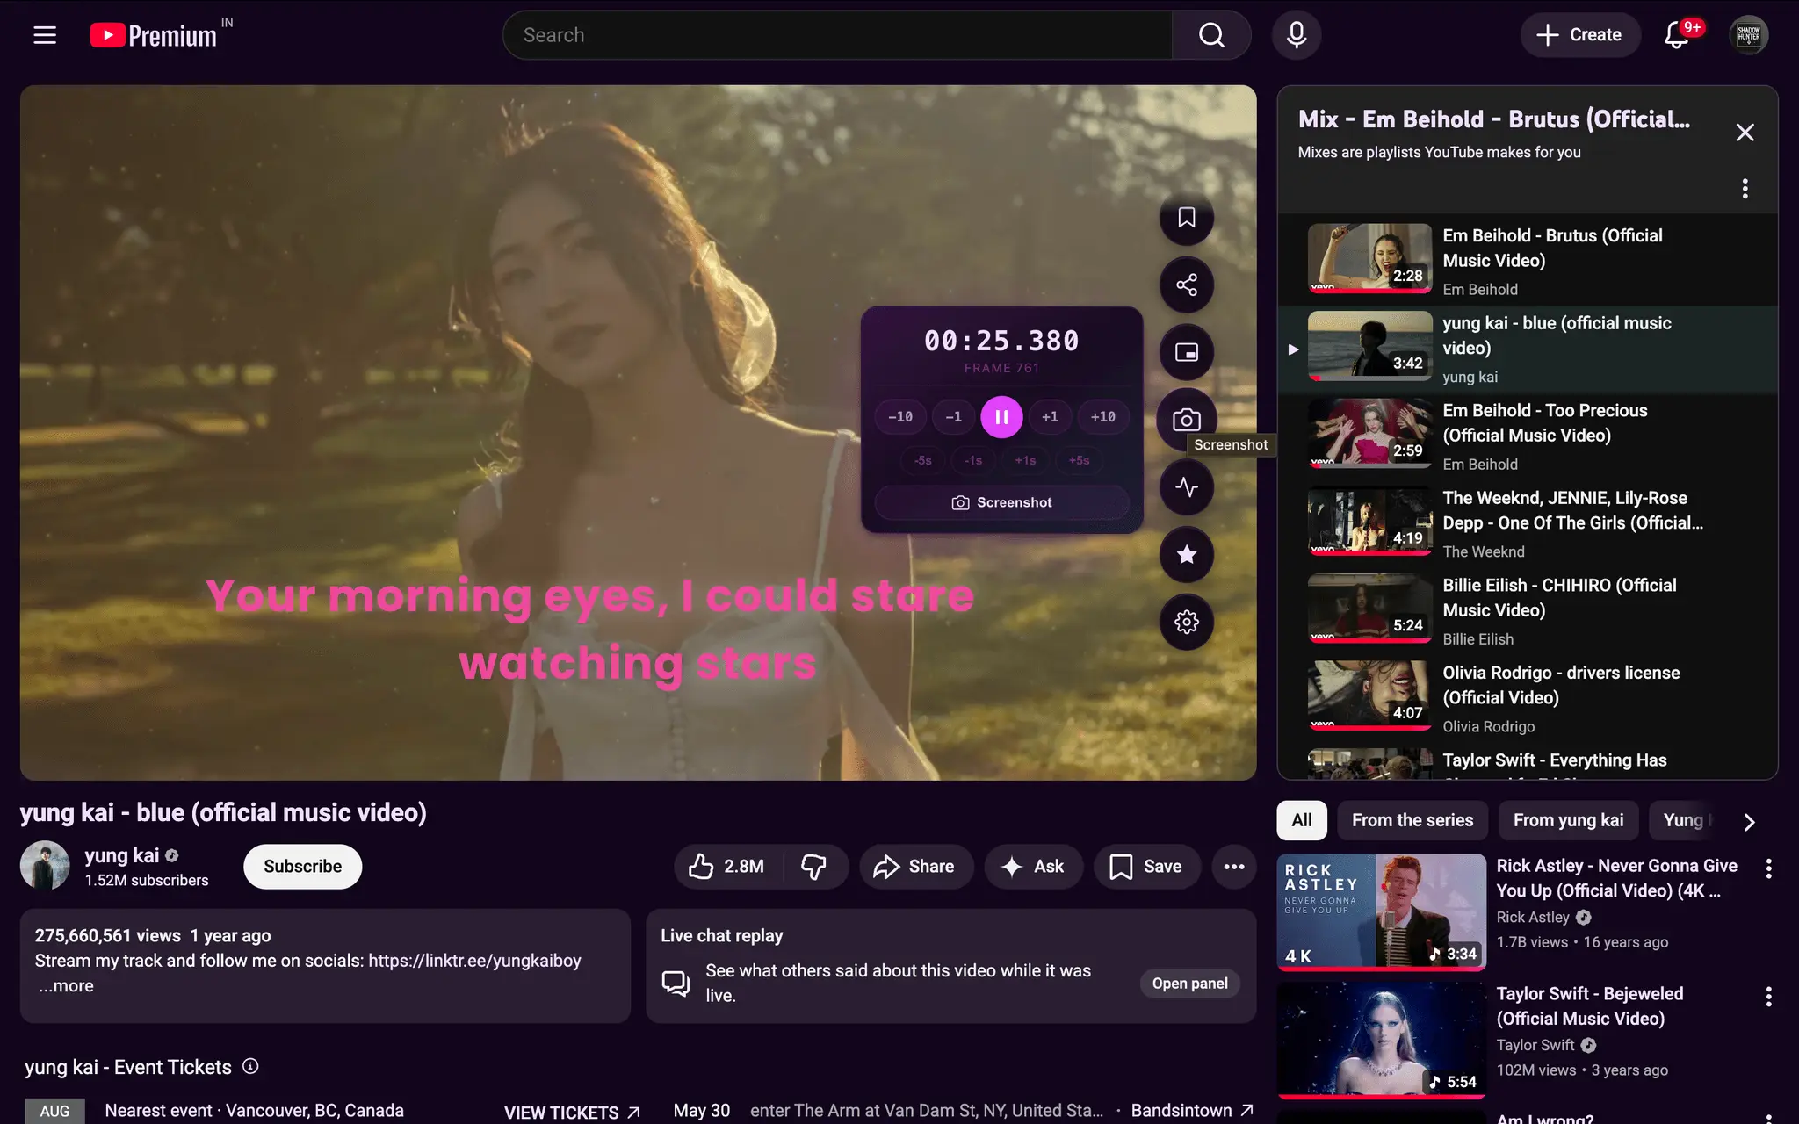Go to YouTube Premium home logo

click(x=154, y=35)
